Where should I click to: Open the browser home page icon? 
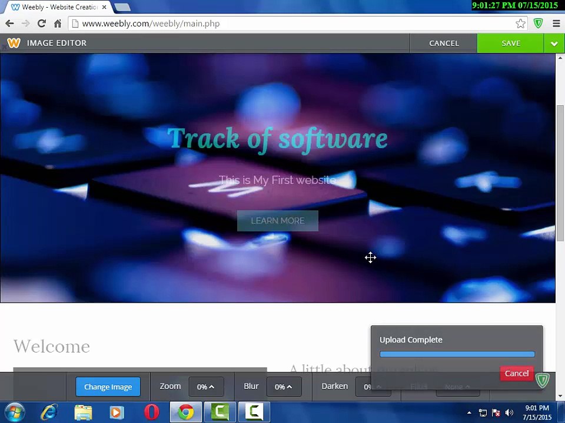(x=58, y=23)
